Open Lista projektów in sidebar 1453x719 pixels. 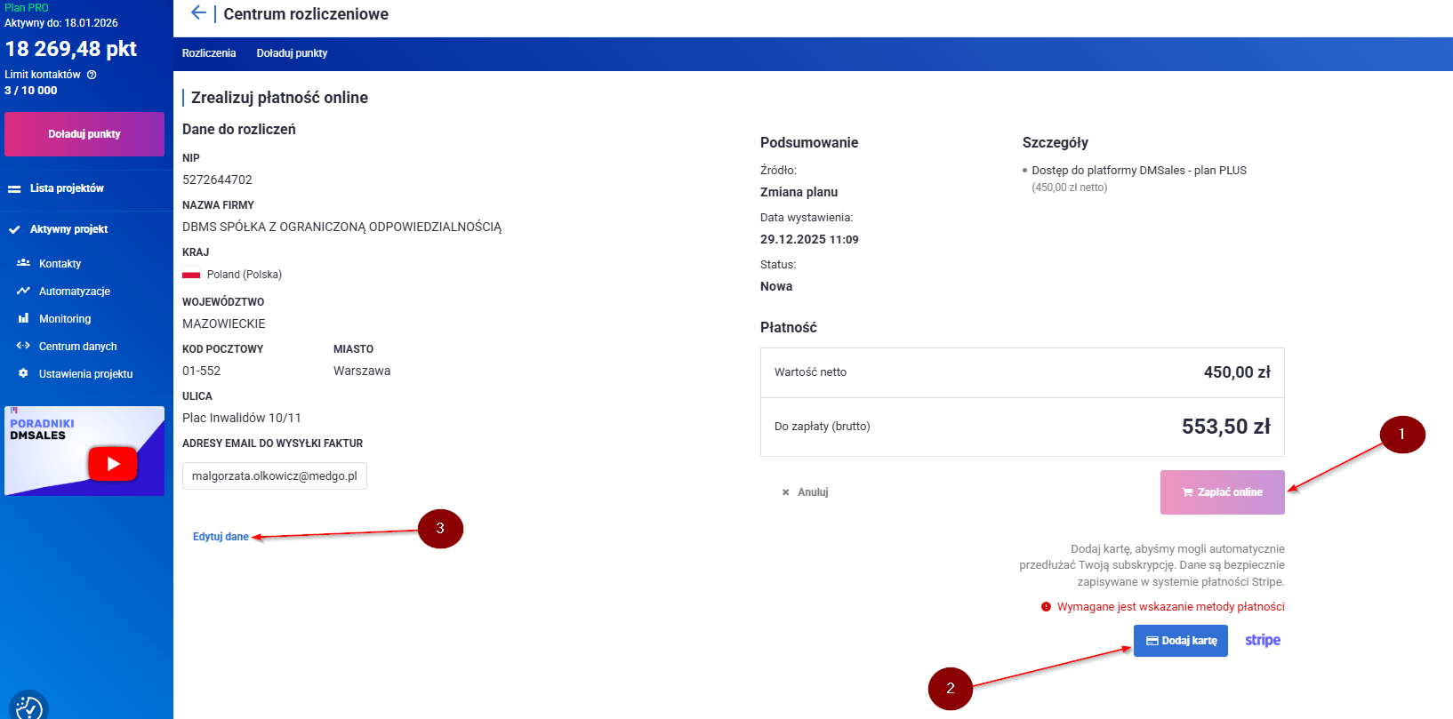(x=67, y=188)
